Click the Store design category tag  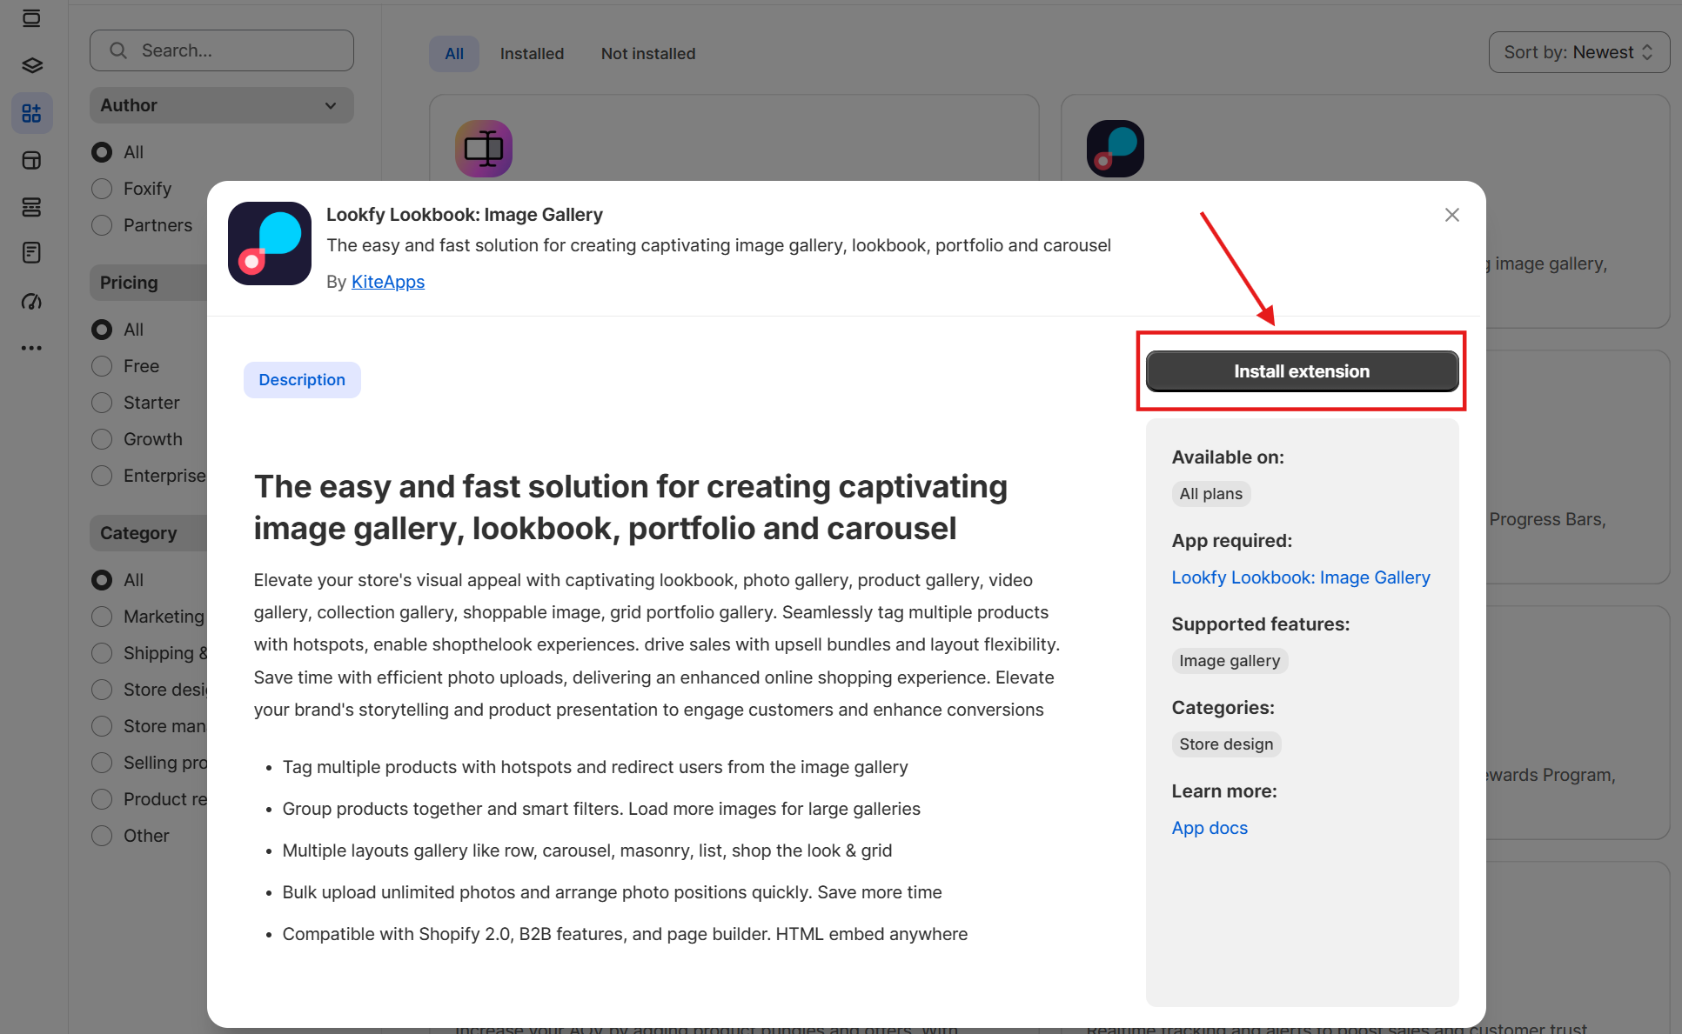pyautogui.click(x=1226, y=744)
